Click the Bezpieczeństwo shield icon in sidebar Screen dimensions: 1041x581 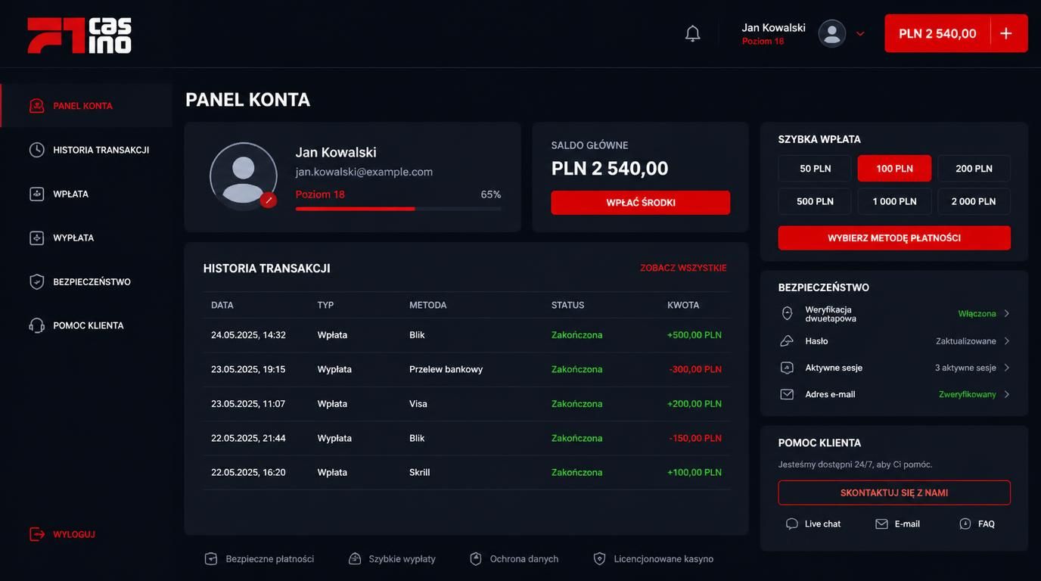point(36,281)
